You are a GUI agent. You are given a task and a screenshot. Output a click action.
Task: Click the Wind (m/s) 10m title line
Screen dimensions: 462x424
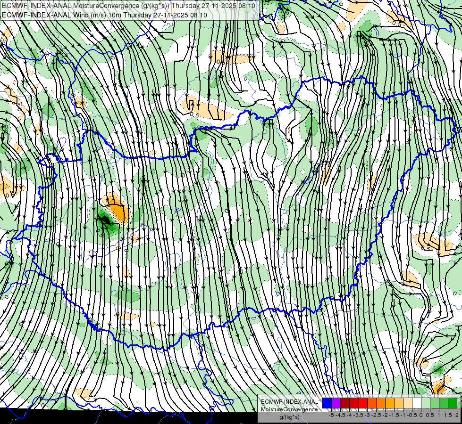[104, 15]
